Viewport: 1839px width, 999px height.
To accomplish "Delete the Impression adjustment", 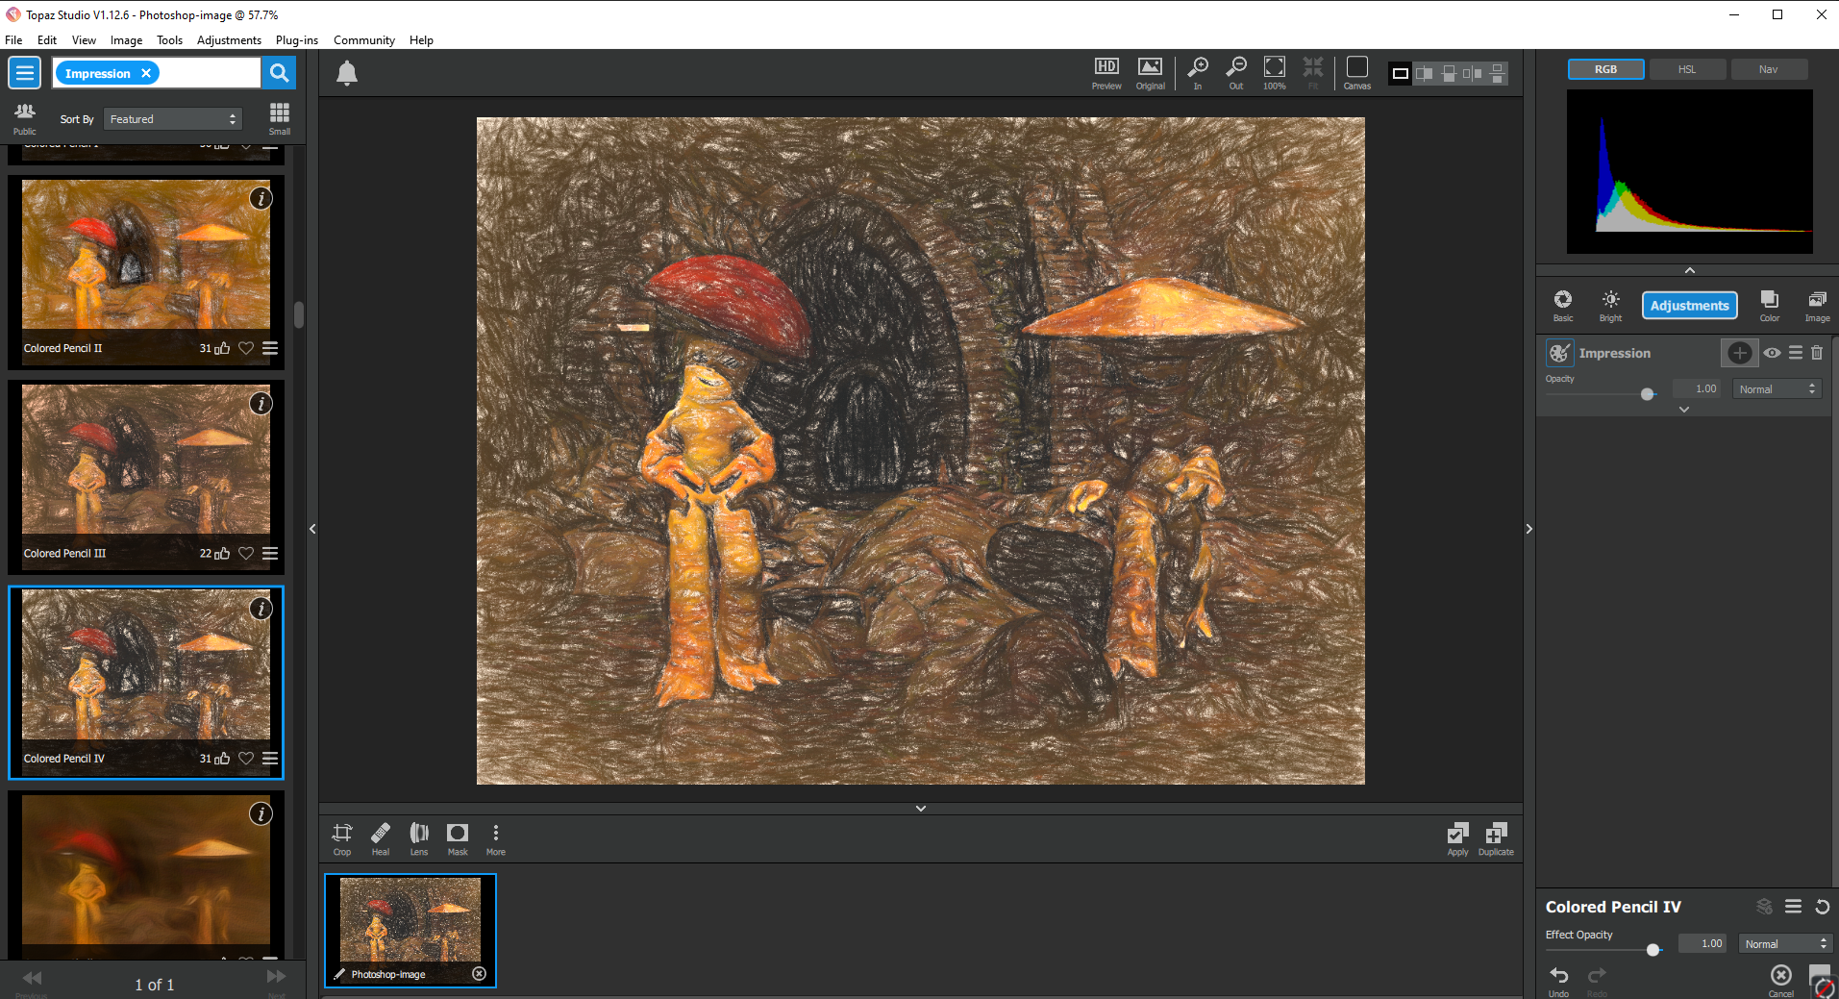I will (x=1817, y=353).
